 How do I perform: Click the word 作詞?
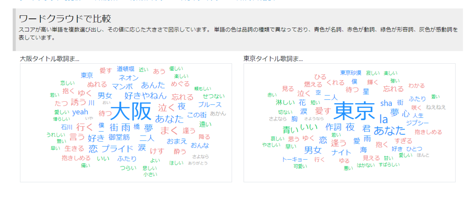coord(333,126)
